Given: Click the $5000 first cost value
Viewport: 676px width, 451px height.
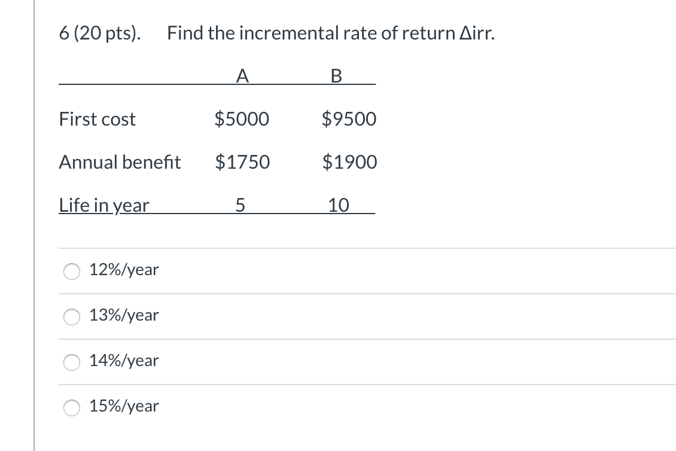Looking at the screenshot, I should [x=242, y=119].
